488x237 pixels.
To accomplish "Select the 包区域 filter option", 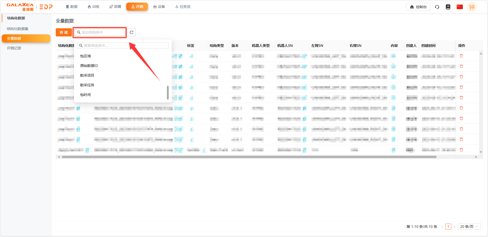I will point(85,56).
